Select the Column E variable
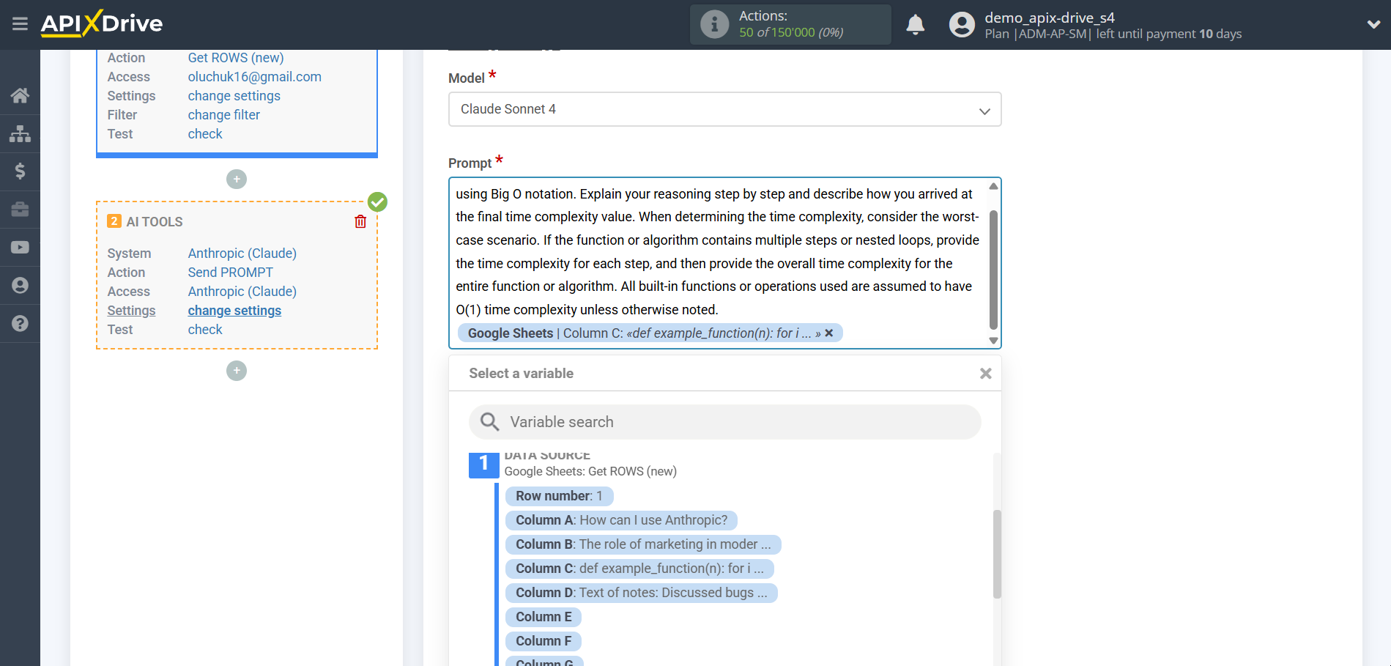 pos(544,617)
